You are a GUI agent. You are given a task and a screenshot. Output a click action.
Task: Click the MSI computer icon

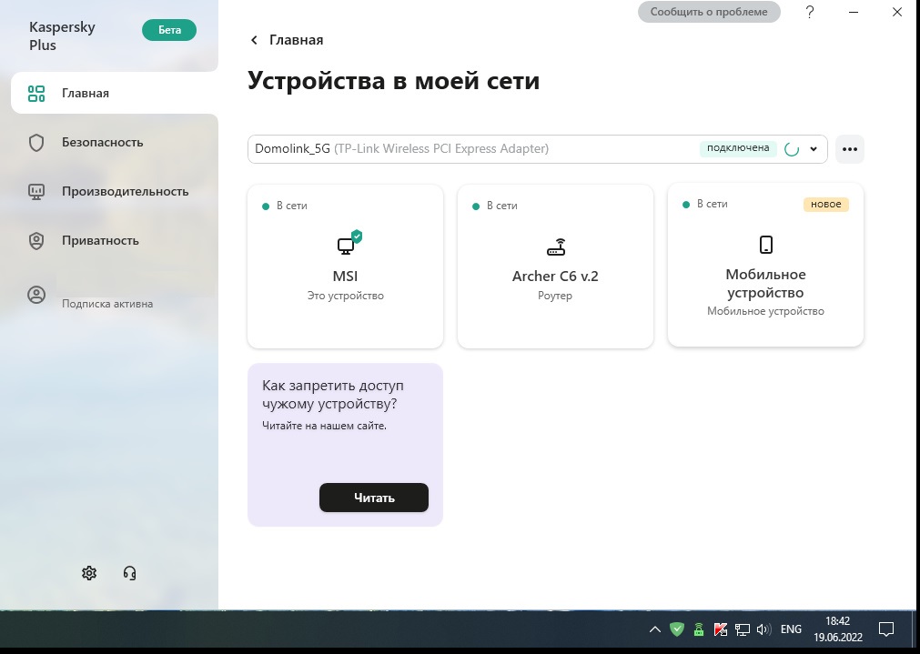(x=349, y=243)
